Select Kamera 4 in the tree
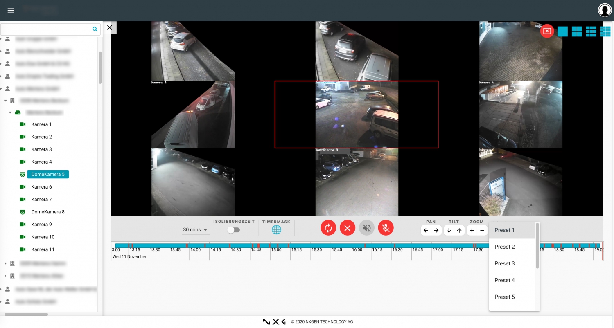Image resolution: width=614 pixels, height=328 pixels. [41, 162]
